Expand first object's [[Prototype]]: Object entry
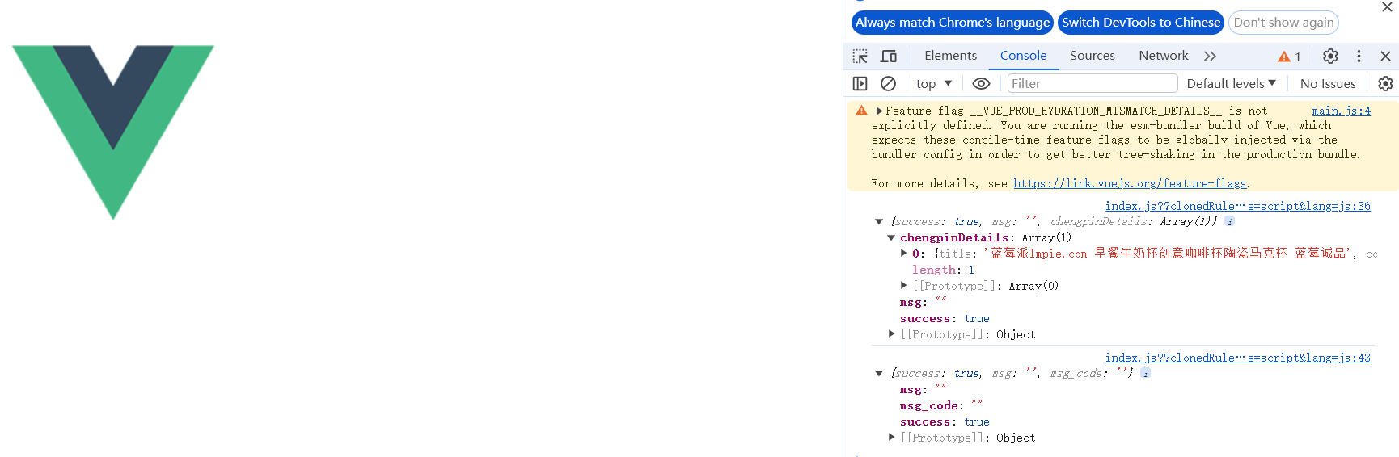Viewport: 1399px width, 457px height. pyautogui.click(x=891, y=333)
